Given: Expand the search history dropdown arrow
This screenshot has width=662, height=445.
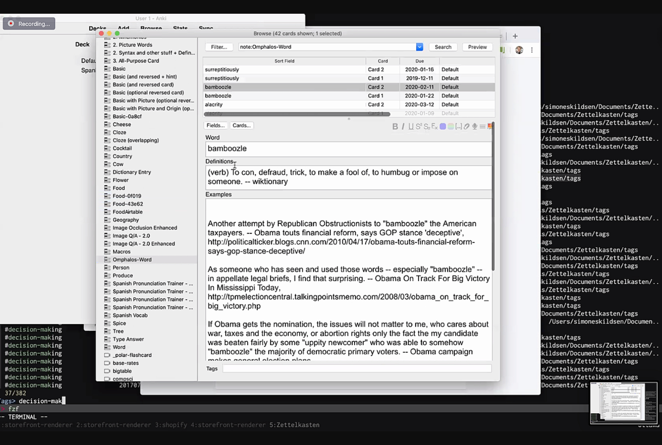Looking at the screenshot, I should point(419,47).
